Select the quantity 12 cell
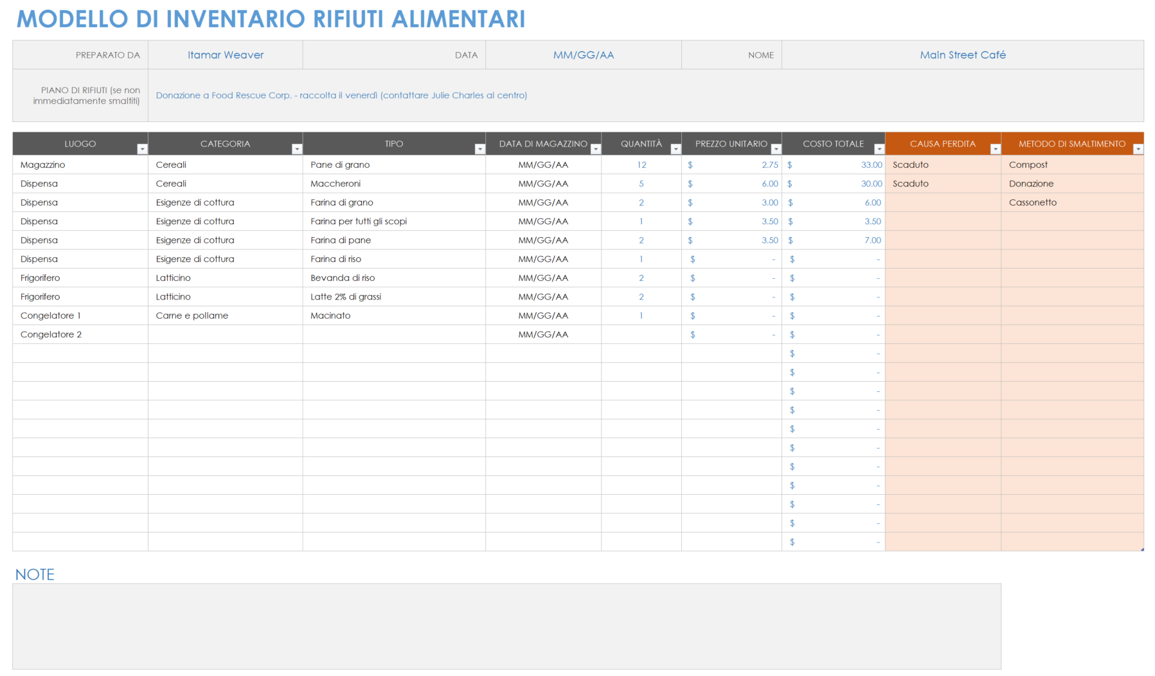Image resolution: width=1155 pixels, height=676 pixels. coord(641,165)
